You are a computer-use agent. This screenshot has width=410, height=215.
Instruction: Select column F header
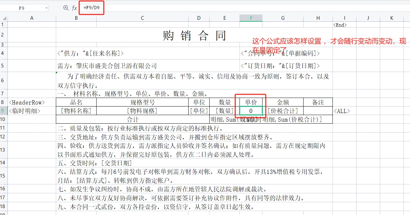[x=251, y=18]
